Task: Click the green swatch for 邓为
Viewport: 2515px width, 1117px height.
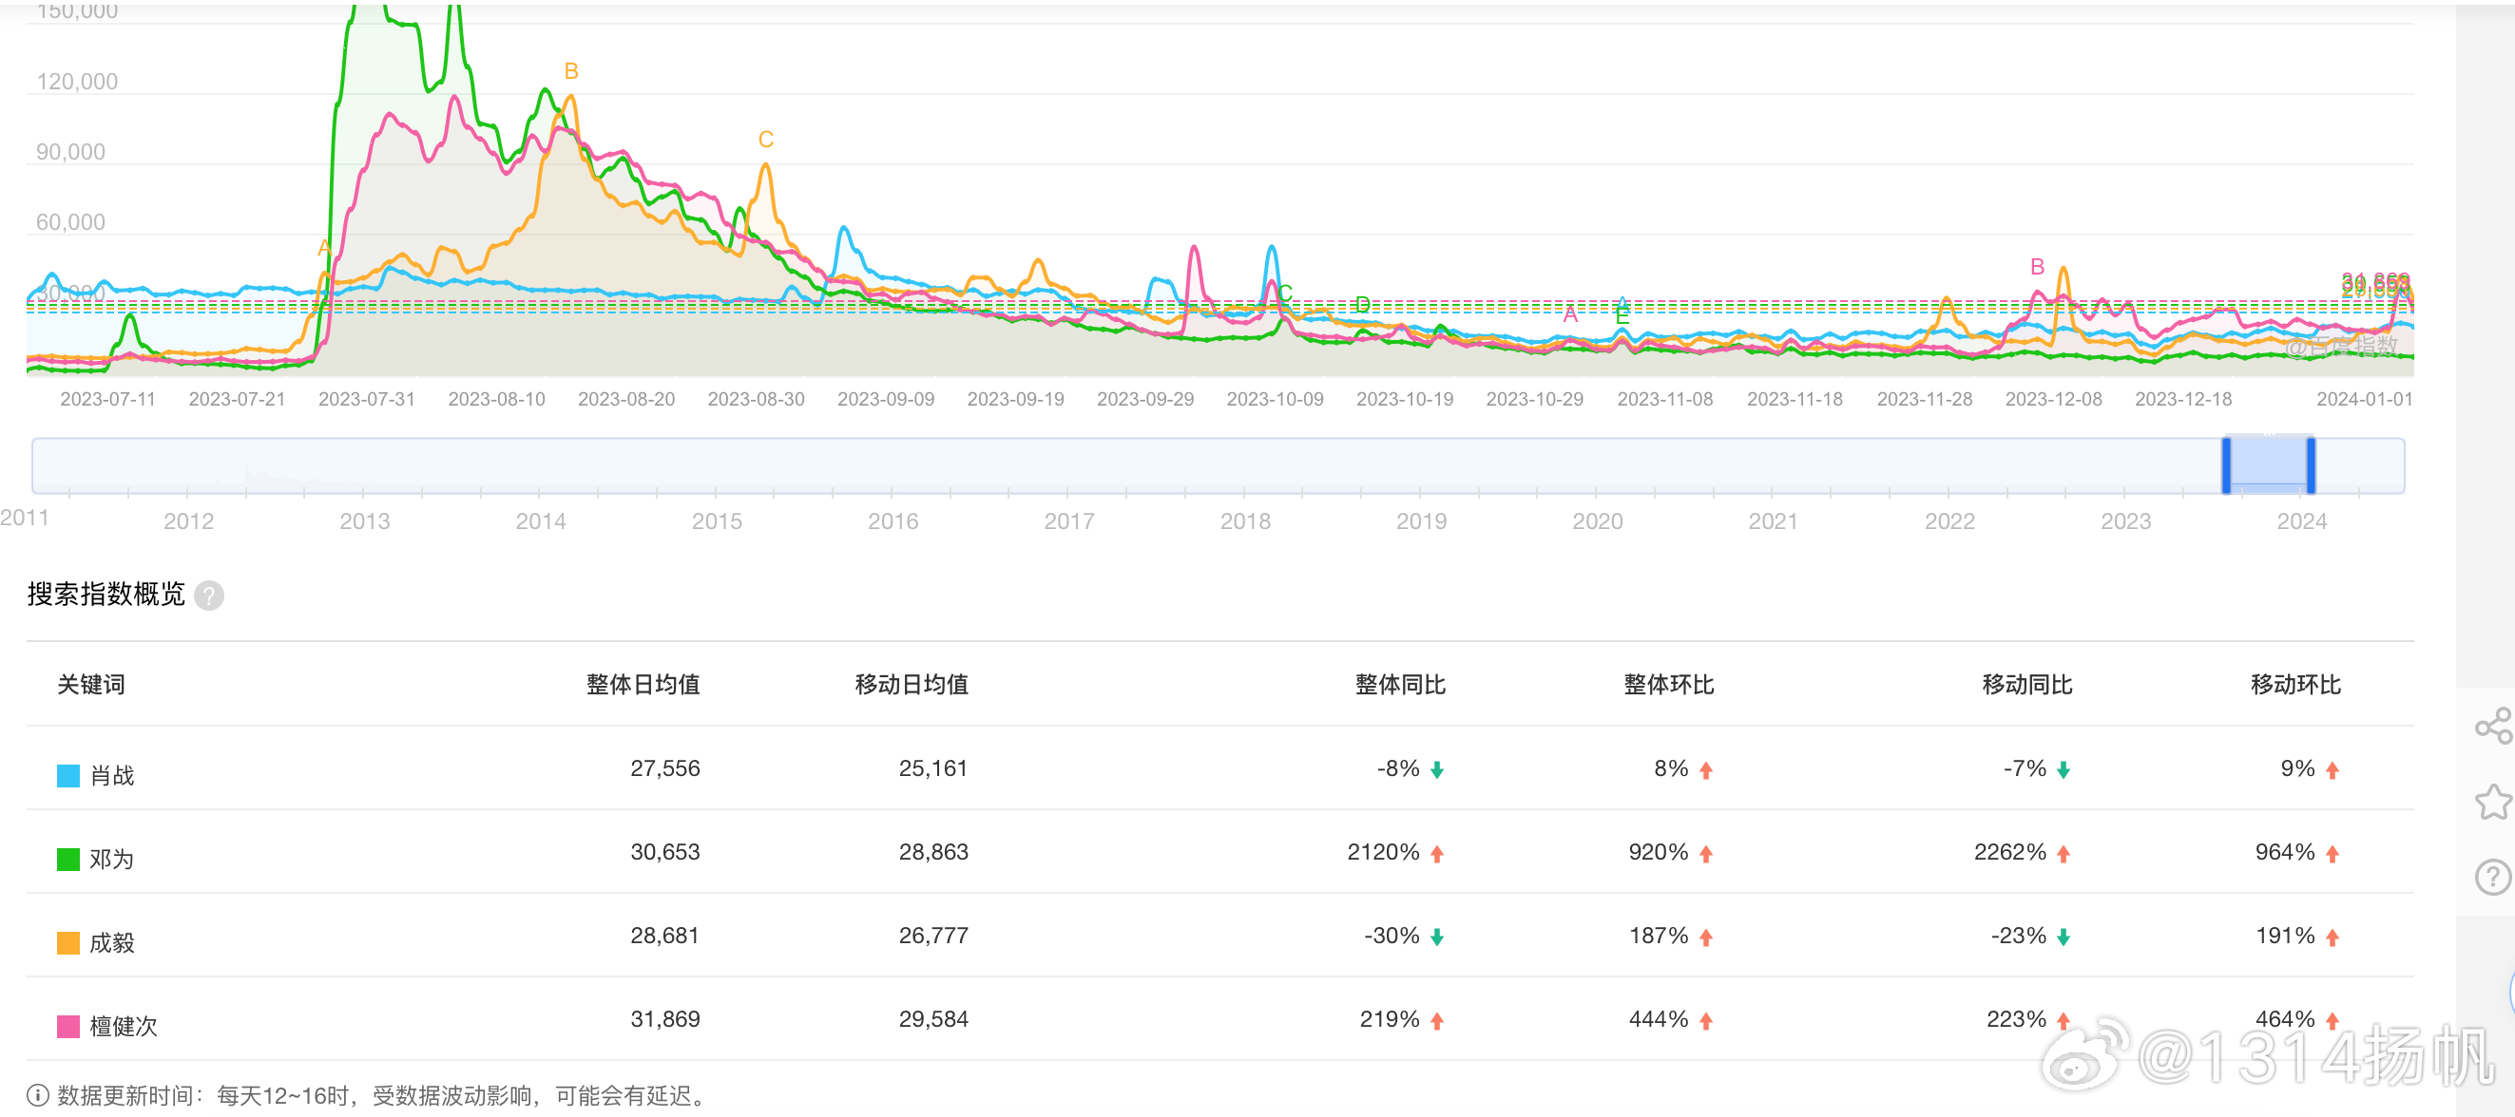Action: (68, 860)
